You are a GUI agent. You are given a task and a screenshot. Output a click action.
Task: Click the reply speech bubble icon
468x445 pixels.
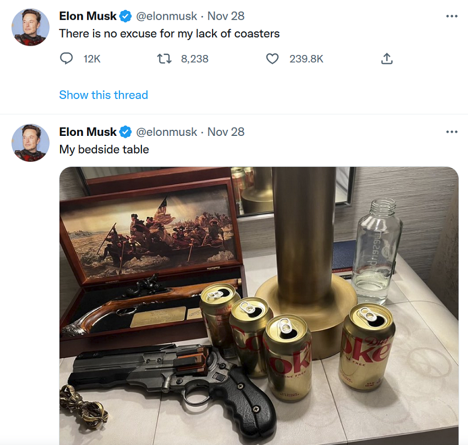click(67, 58)
